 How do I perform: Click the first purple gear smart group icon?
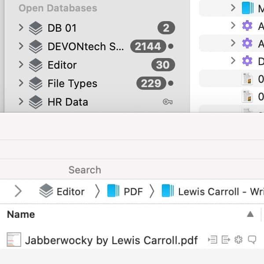point(247,26)
